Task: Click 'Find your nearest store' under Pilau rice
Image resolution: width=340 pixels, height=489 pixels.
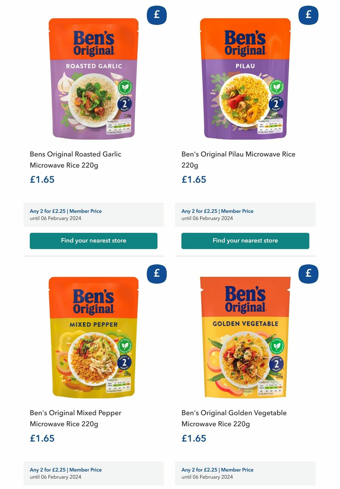Action: (x=245, y=240)
